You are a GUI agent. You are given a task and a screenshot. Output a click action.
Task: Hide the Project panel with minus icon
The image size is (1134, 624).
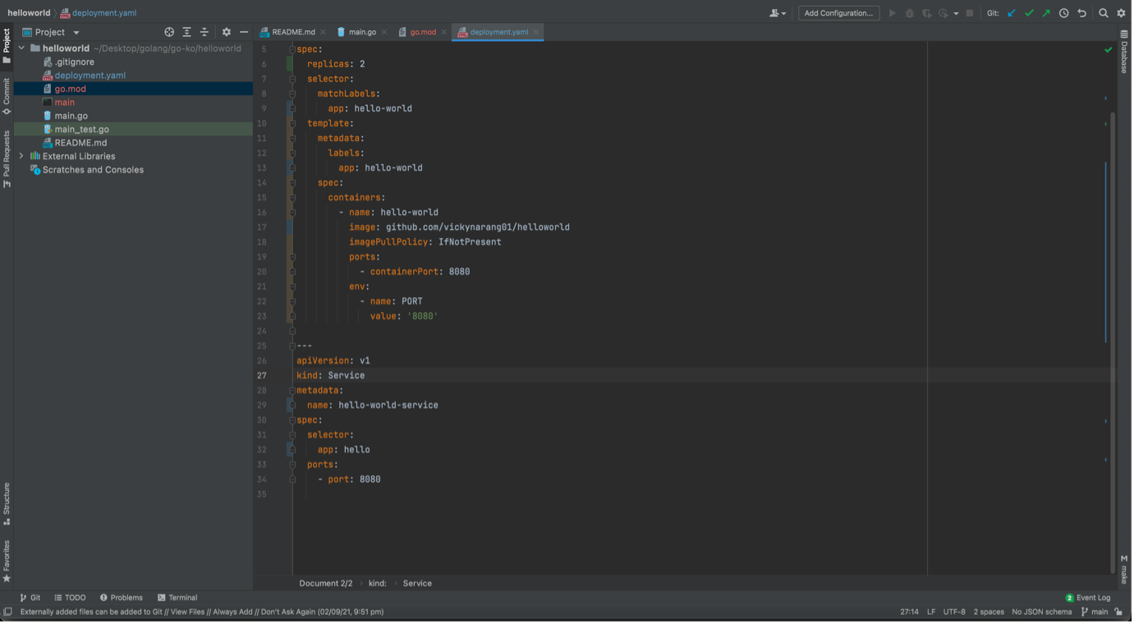click(244, 32)
